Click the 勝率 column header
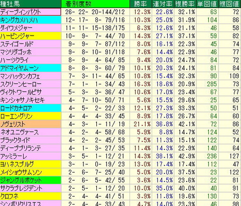Image resolution: width=241 pixels, height=206 pixels. (x=141, y=4)
